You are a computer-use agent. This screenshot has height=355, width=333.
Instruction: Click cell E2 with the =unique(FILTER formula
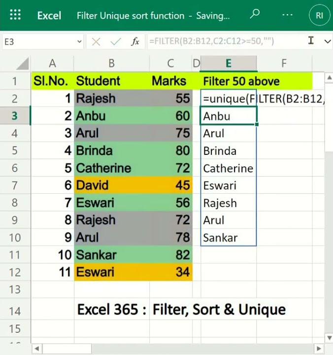[229, 99]
